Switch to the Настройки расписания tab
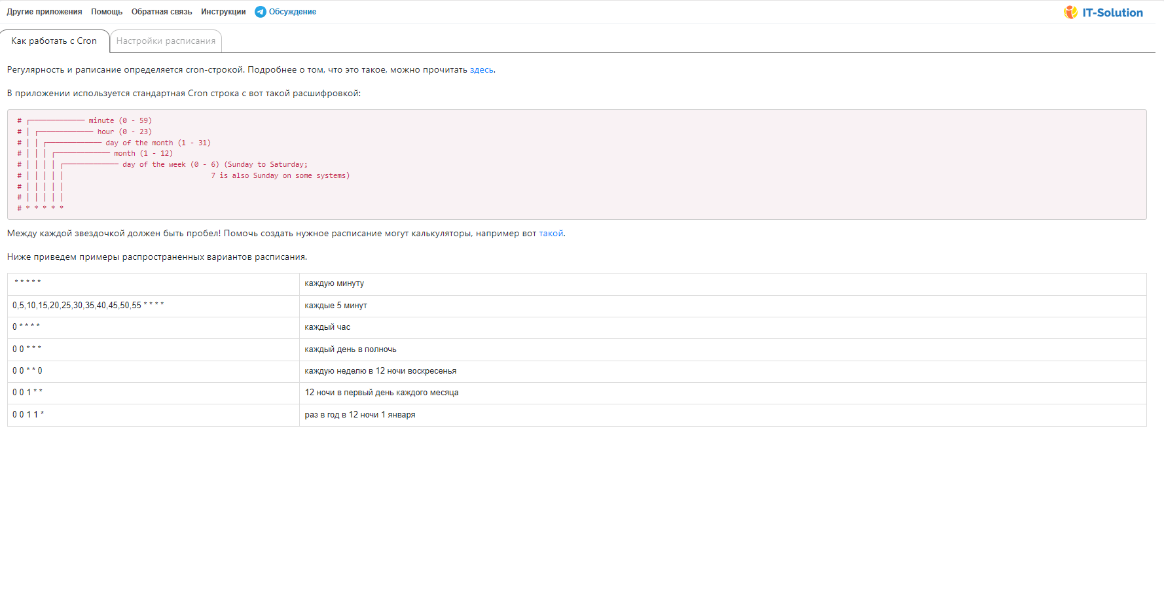Image resolution: width=1164 pixels, height=604 pixels. click(x=166, y=41)
